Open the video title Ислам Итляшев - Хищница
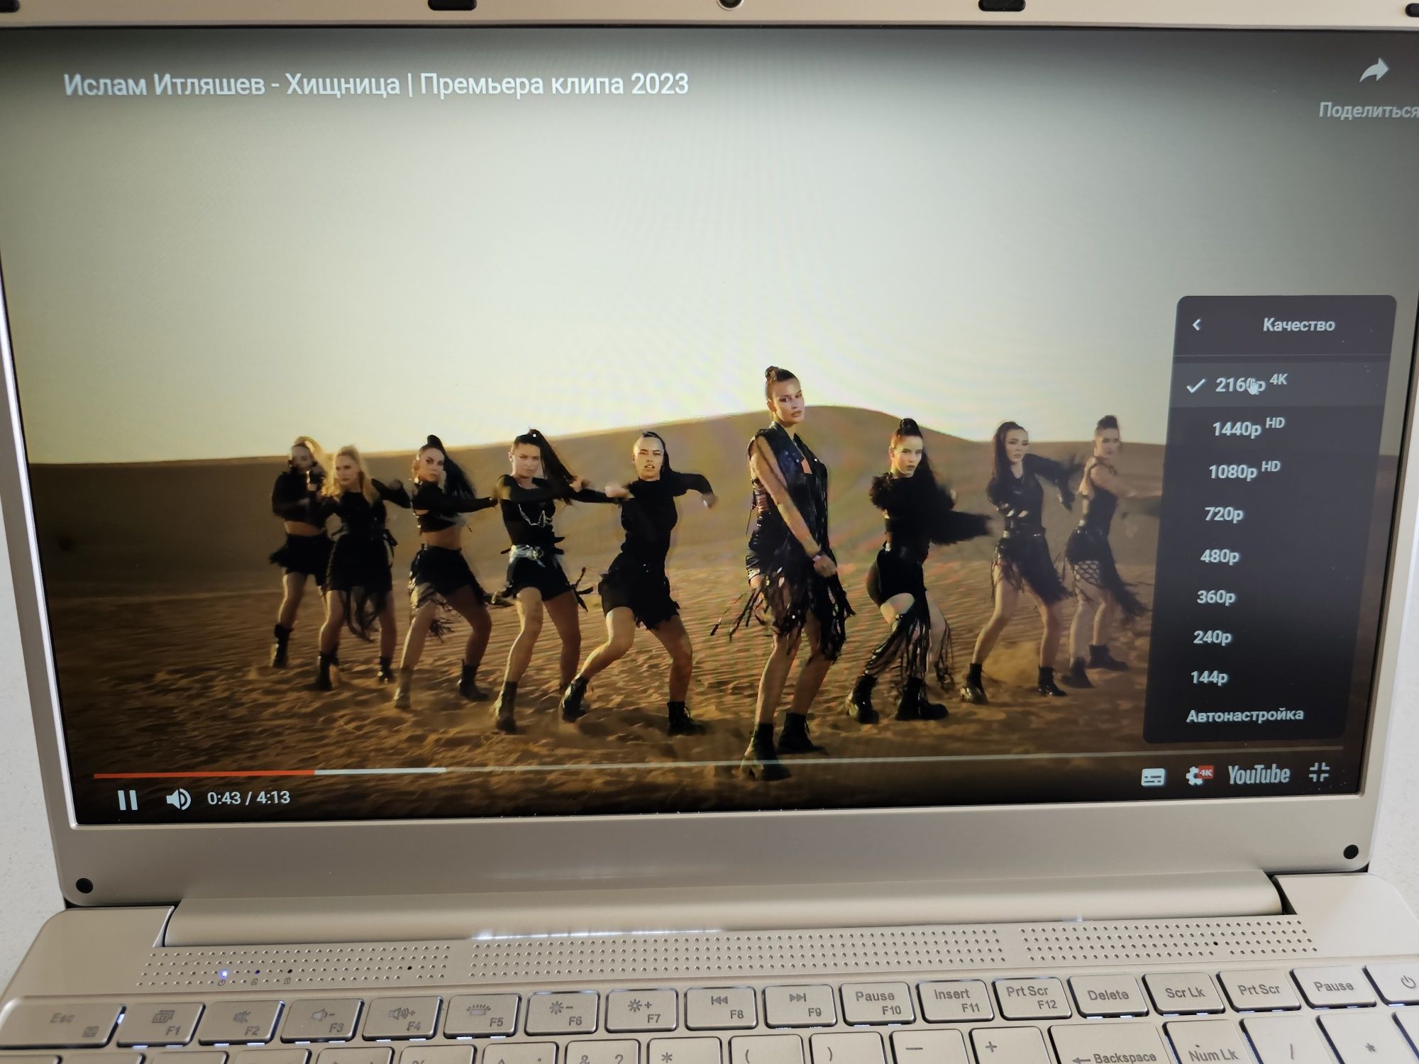Image resolution: width=1419 pixels, height=1064 pixels. coord(376,84)
